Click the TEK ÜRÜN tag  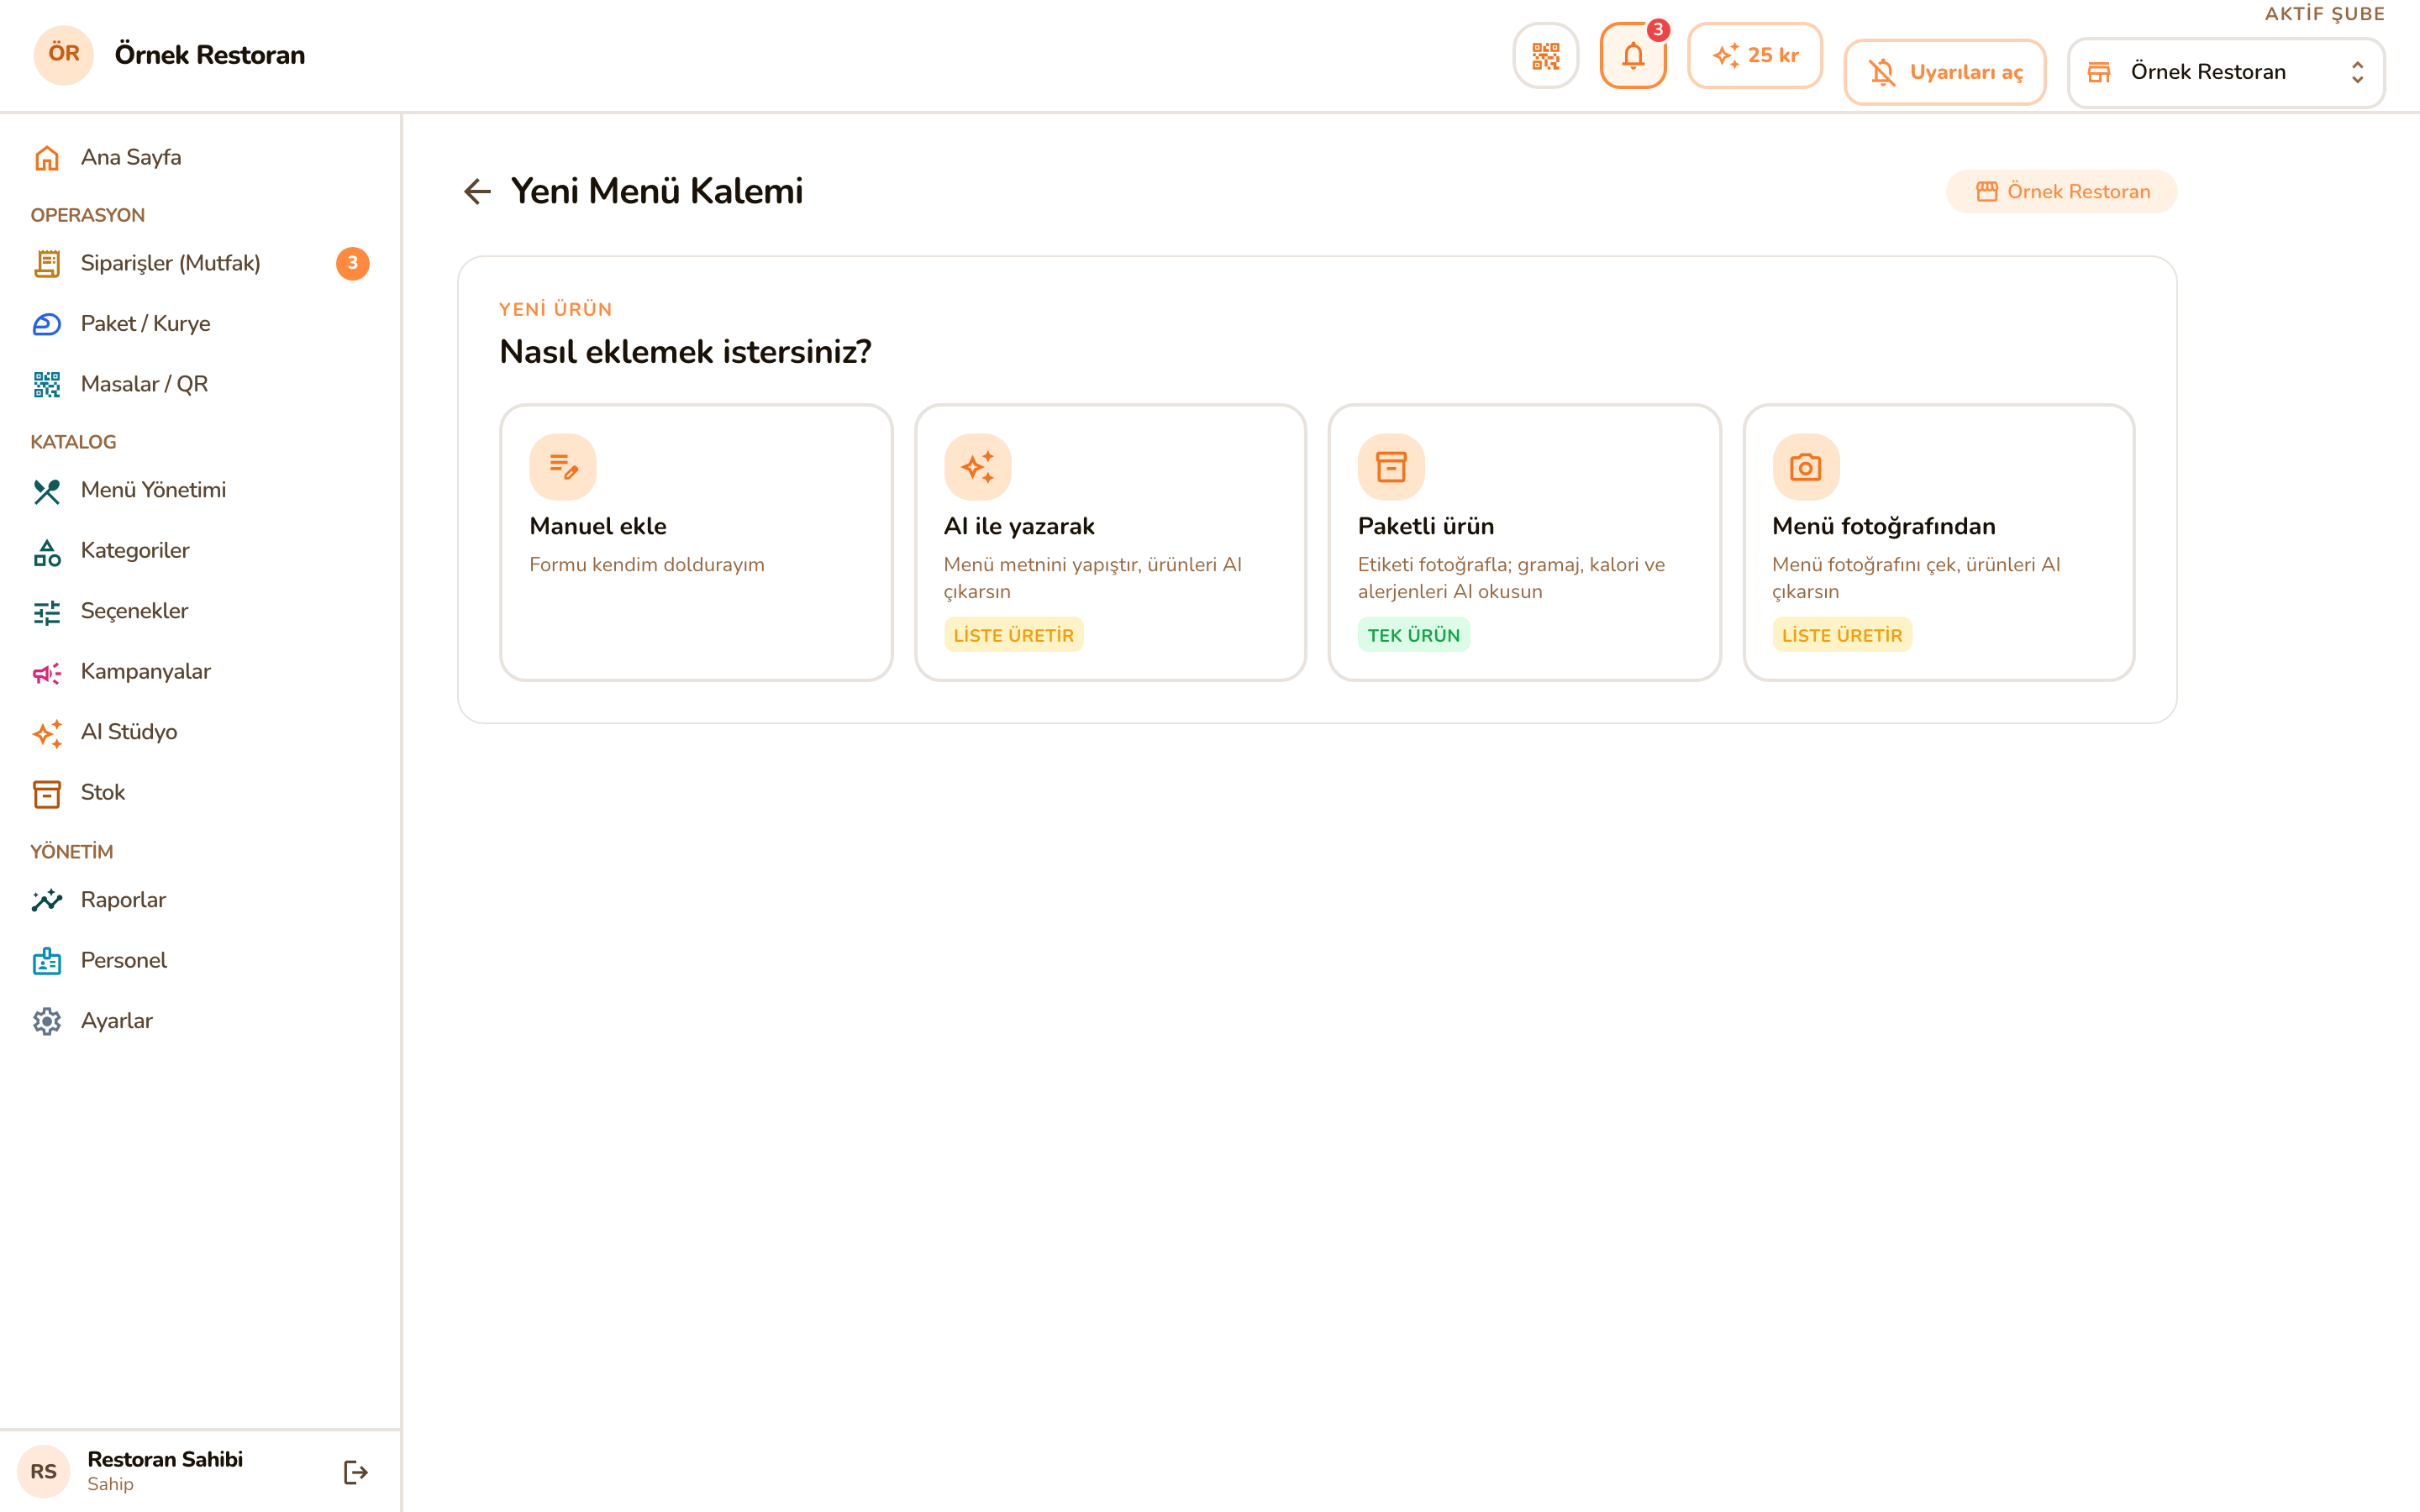[1414, 635]
